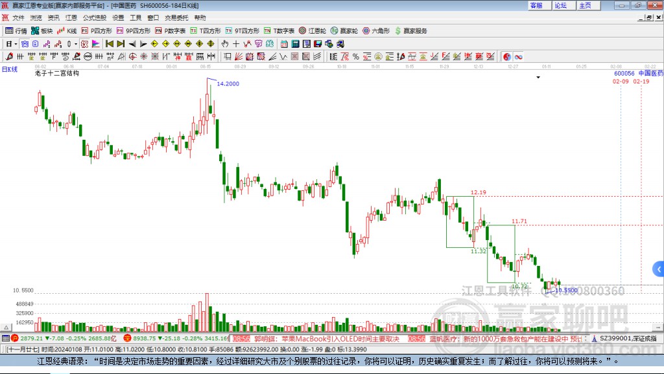
Task: Open the small black triangle dropdown above the chart
Action: coord(538,78)
